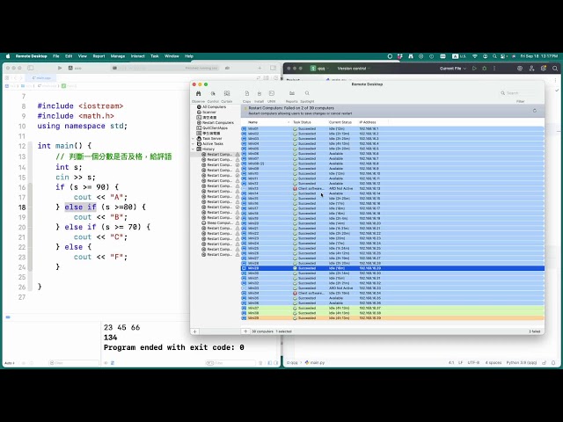Image resolution: width=563 pixels, height=422 pixels.
Task: Select All Computers in Remote Desktop sidebar
Action: click(x=214, y=107)
